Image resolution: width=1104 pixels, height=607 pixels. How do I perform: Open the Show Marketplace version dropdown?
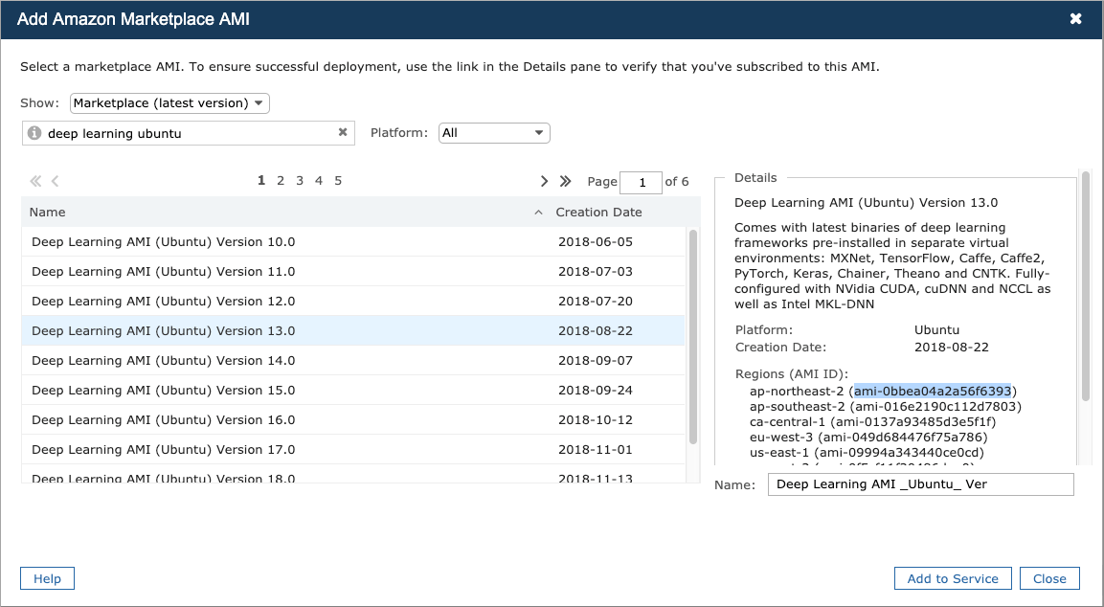pos(169,102)
